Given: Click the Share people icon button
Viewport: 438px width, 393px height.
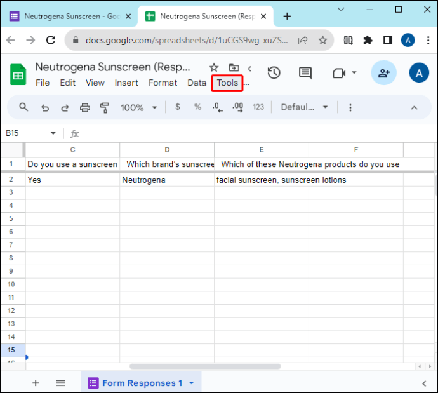Looking at the screenshot, I should [383, 73].
